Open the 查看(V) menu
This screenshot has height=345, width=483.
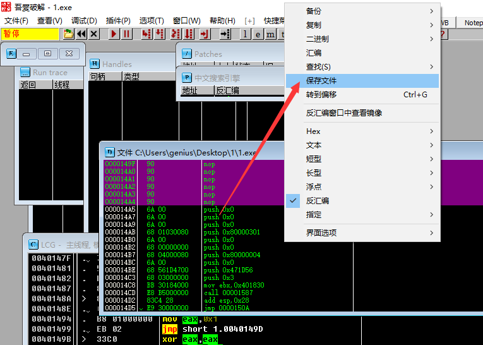50,21
